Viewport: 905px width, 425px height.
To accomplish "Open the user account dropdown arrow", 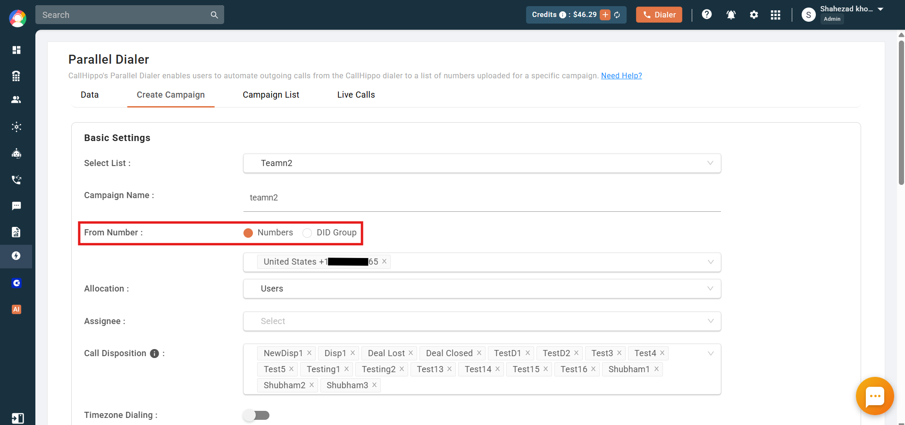I will (880, 9).
